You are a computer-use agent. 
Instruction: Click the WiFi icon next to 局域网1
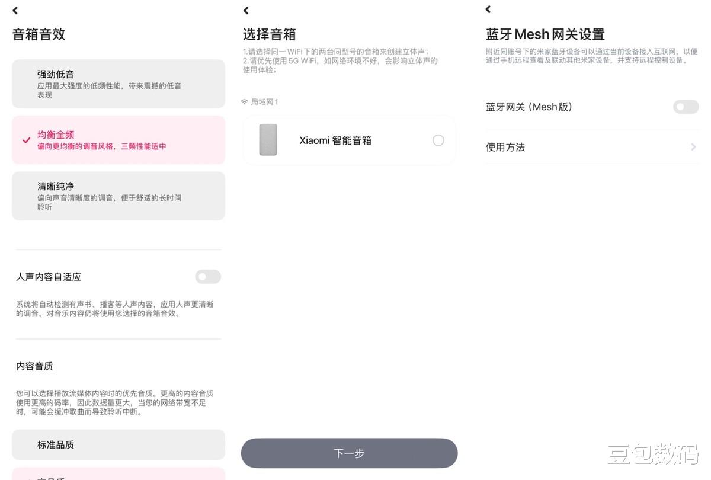pos(245,102)
